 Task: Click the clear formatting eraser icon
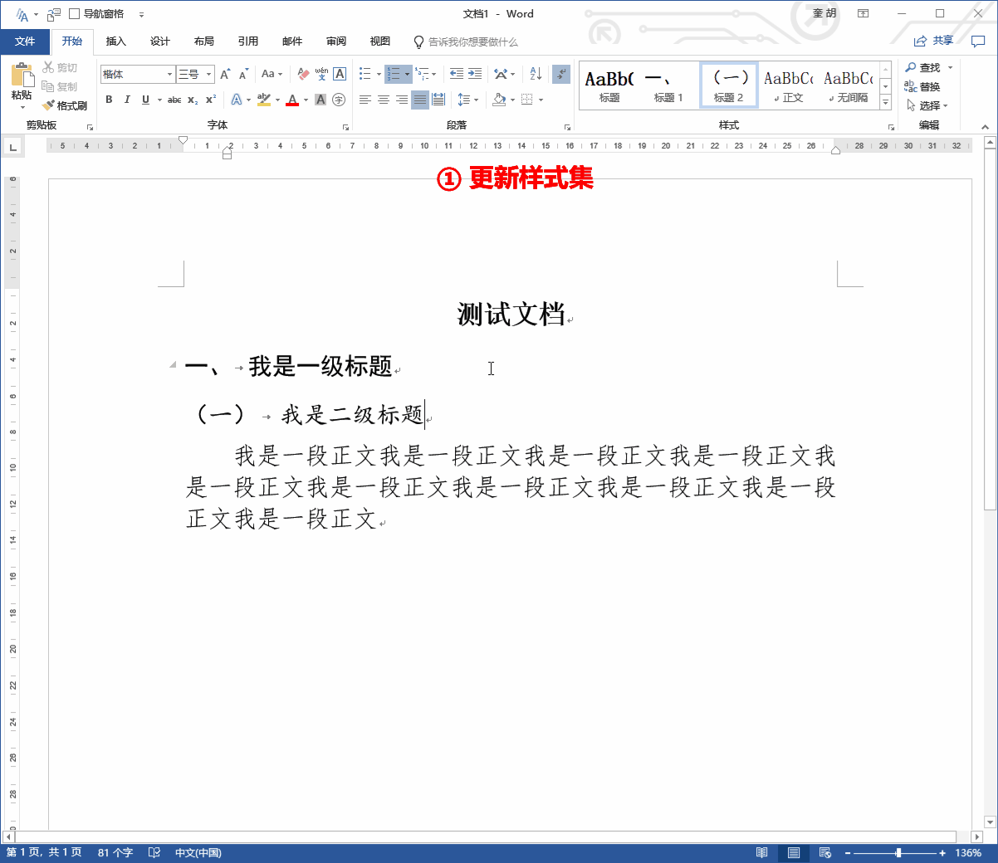303,74
